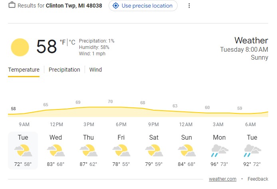The image size is (277, 189).
Task: Switch units to °C
Action: tap(72, 42)
